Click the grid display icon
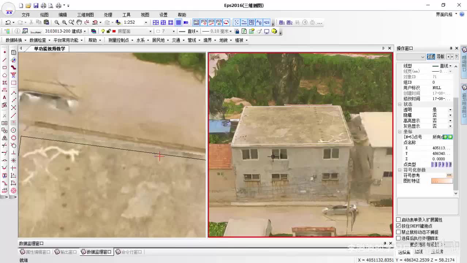This screenshot has width=467, height=263. (178, 22)
